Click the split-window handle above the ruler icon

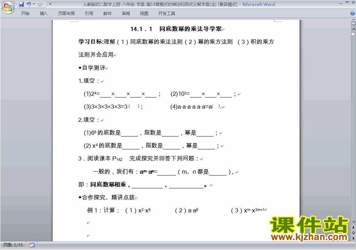click(x=354, y=20)
